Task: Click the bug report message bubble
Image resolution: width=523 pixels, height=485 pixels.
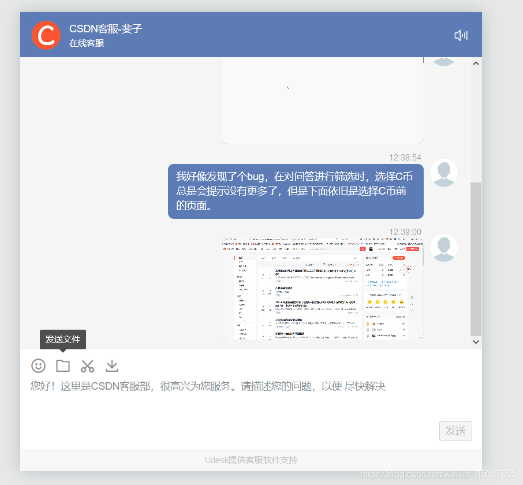Action: click(296, 191)
